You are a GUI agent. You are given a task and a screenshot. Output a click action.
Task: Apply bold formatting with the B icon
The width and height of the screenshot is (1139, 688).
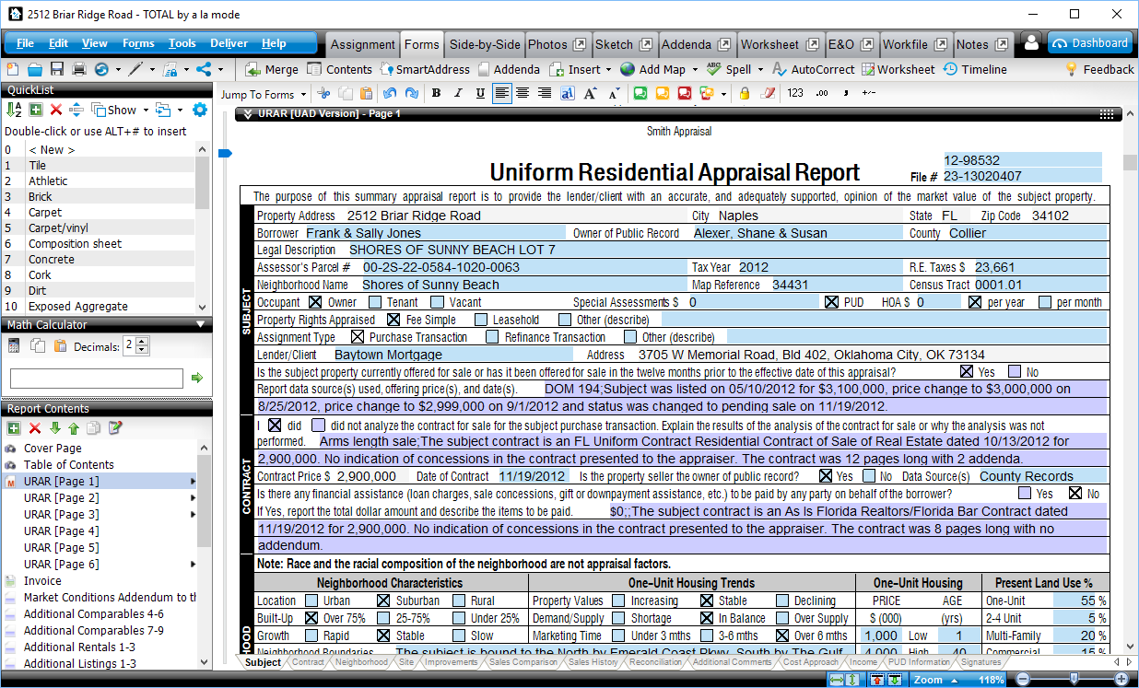tap(436, 93)
